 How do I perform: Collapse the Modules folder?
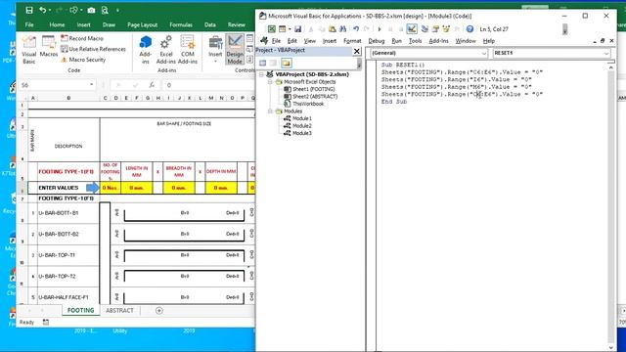click(x=270, y=111)
